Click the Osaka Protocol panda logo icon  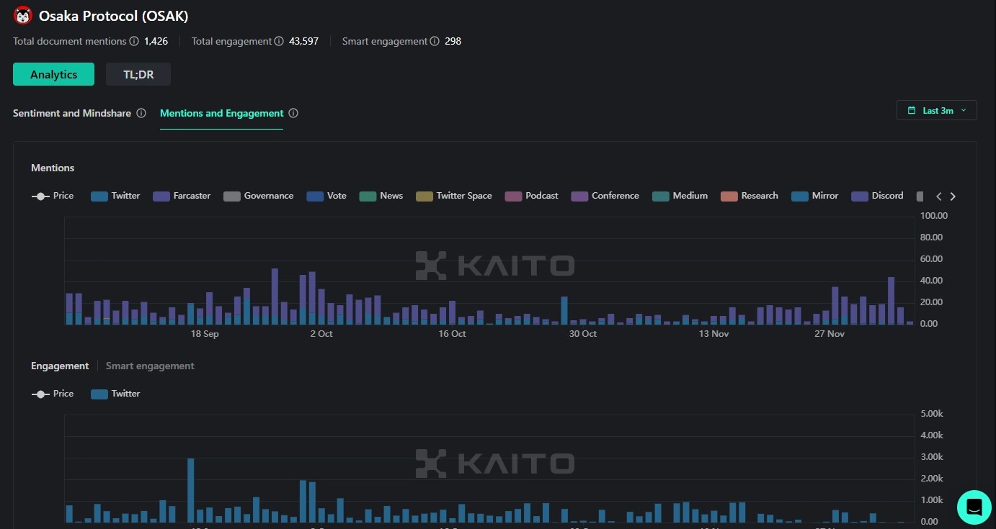tap(23, 16)
